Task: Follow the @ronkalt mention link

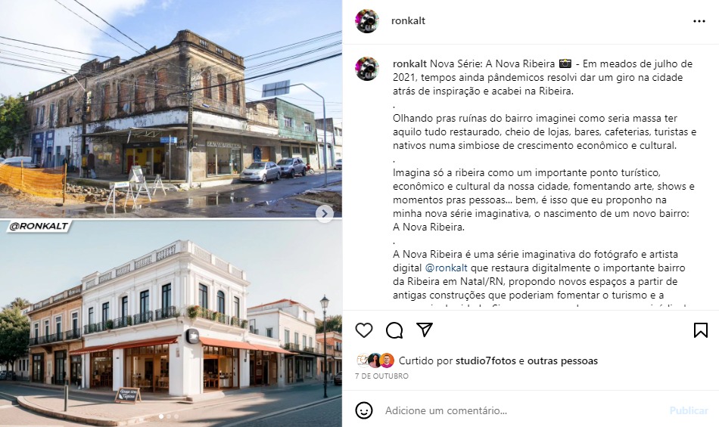Action: pyautogui.click(x=447, y=268)
